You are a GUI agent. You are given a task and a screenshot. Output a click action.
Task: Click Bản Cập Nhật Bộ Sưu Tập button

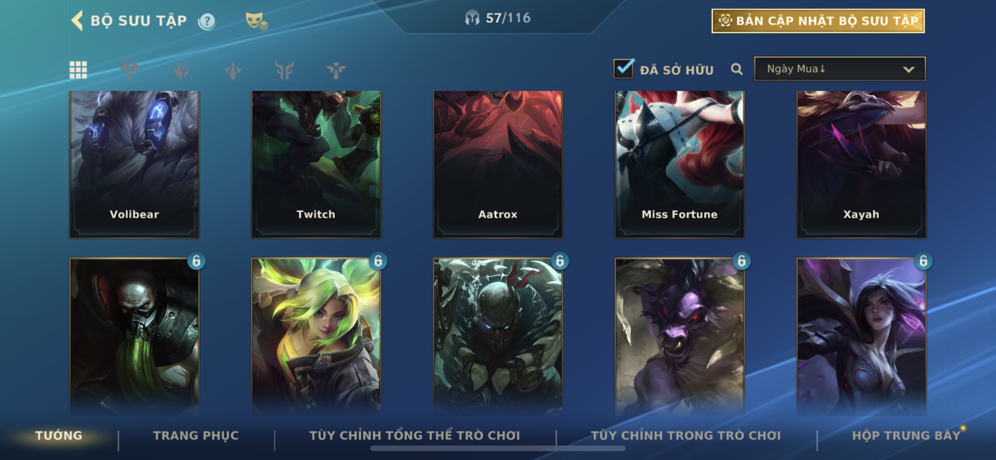pyautogui.click(x=818, y=21)
